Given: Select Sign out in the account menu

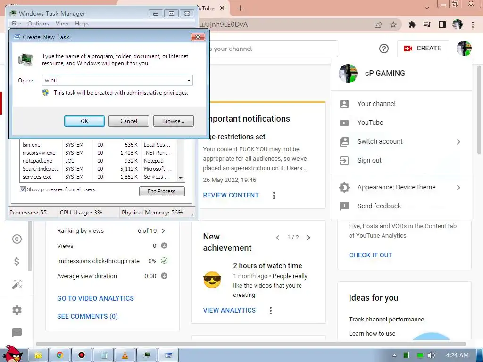Looking at the screenshot, I should coord(401,160).
